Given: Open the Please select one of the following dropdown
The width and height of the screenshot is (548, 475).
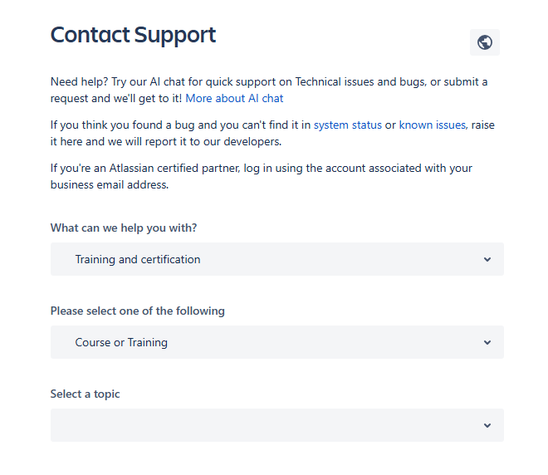Looking at the screenshot, I should pyautogui.click(x=277, y=342).
